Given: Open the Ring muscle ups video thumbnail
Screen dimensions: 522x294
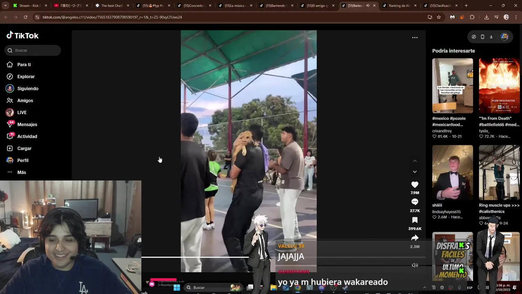Looking at the screenshot, I should pyautogui.click(x=499, y=172).
